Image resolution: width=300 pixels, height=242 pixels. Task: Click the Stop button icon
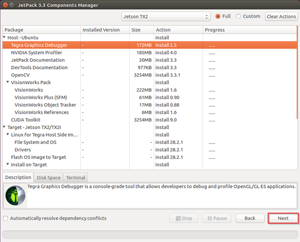178,219
